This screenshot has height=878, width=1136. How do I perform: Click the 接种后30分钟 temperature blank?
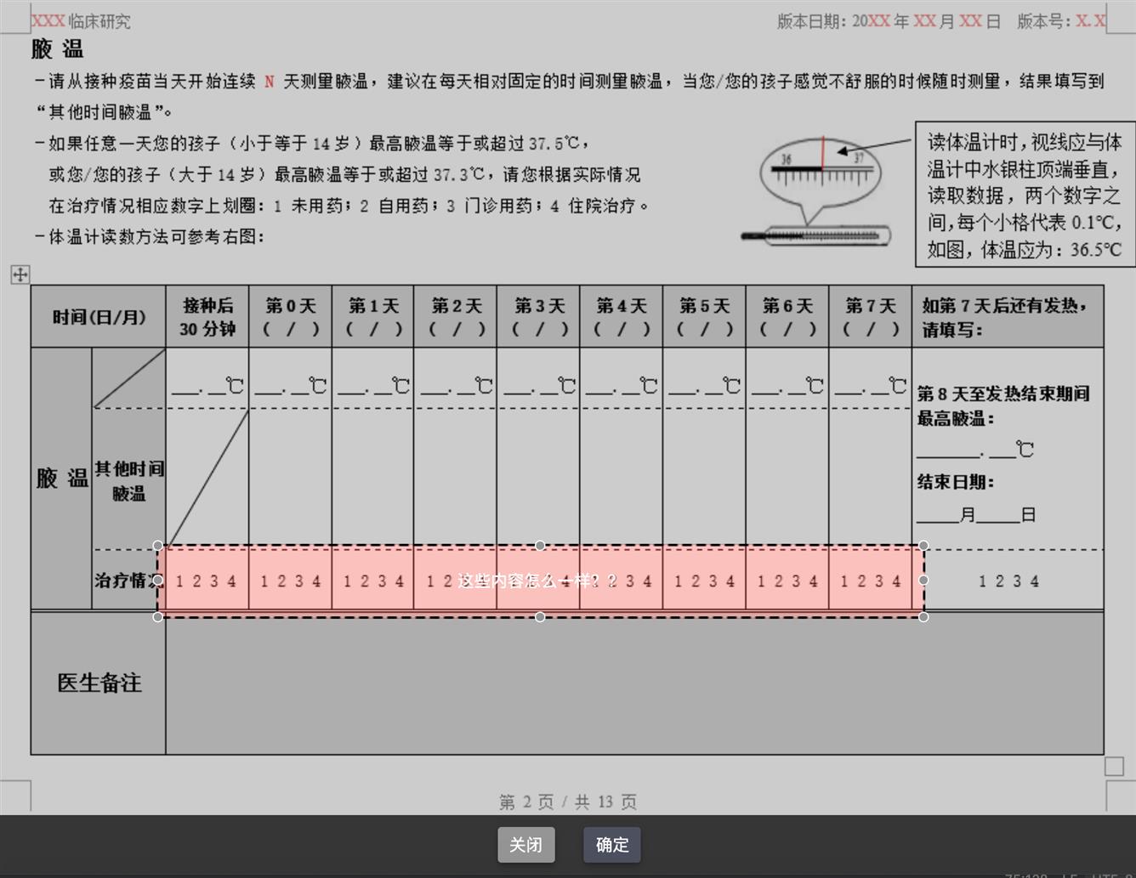pyautogui.click(x=207, y=387)
